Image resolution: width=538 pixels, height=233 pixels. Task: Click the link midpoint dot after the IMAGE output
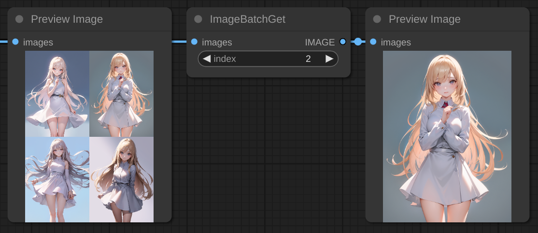click(358, 42)
